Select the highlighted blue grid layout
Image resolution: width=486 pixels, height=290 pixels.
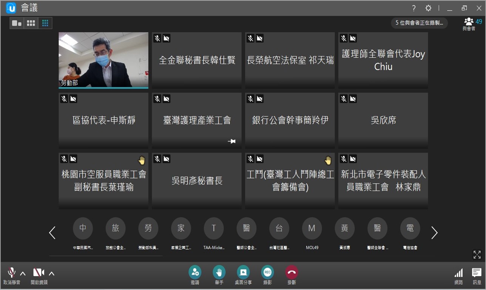coord(45,23)
